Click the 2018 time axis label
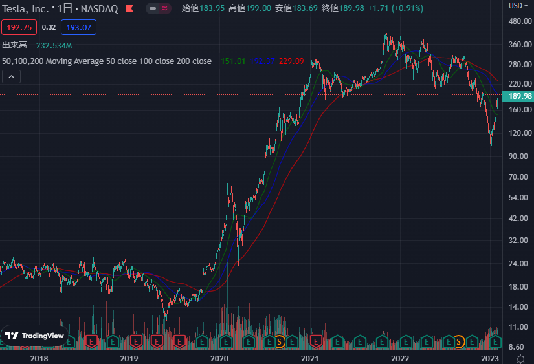Image resolution: width=534 pixels, height=364 pixels. [x=39, y=359]
